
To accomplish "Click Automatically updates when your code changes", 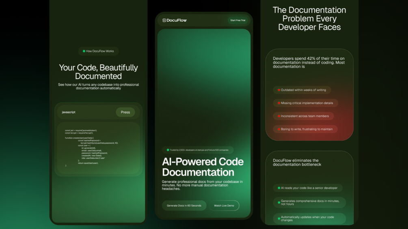I will point(309,218).
